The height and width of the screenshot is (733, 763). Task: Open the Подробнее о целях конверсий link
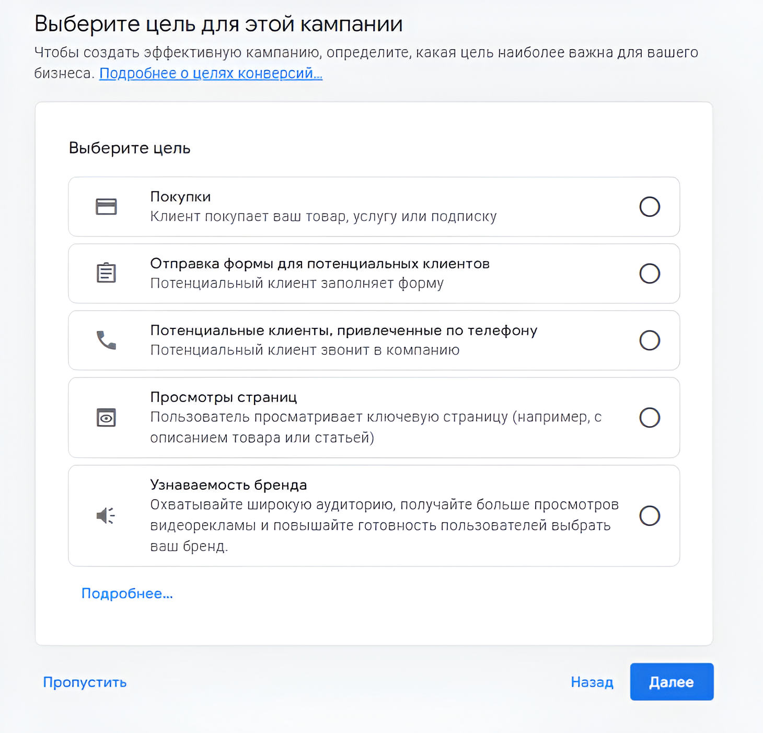(x=211, y=73)
